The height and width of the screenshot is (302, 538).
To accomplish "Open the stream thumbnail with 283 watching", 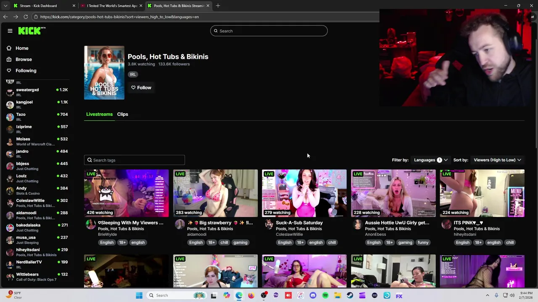I will pos(215,193).
